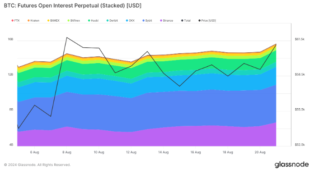Toggle the Total line legend
This screenshot has width=314, height=170.
[x=186, y=21]
